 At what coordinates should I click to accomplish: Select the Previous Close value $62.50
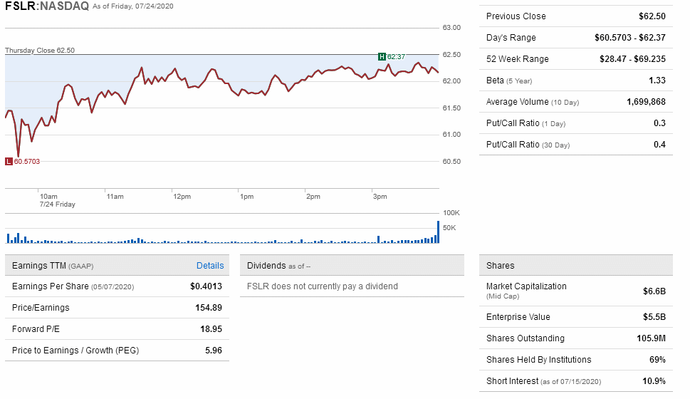point(652,16)
